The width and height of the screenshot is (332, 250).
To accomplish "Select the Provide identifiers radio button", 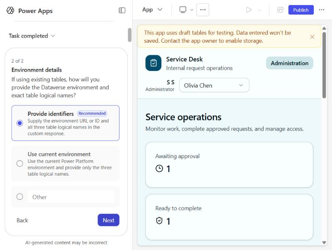I will pyautogui.click(x=20, y=123).
